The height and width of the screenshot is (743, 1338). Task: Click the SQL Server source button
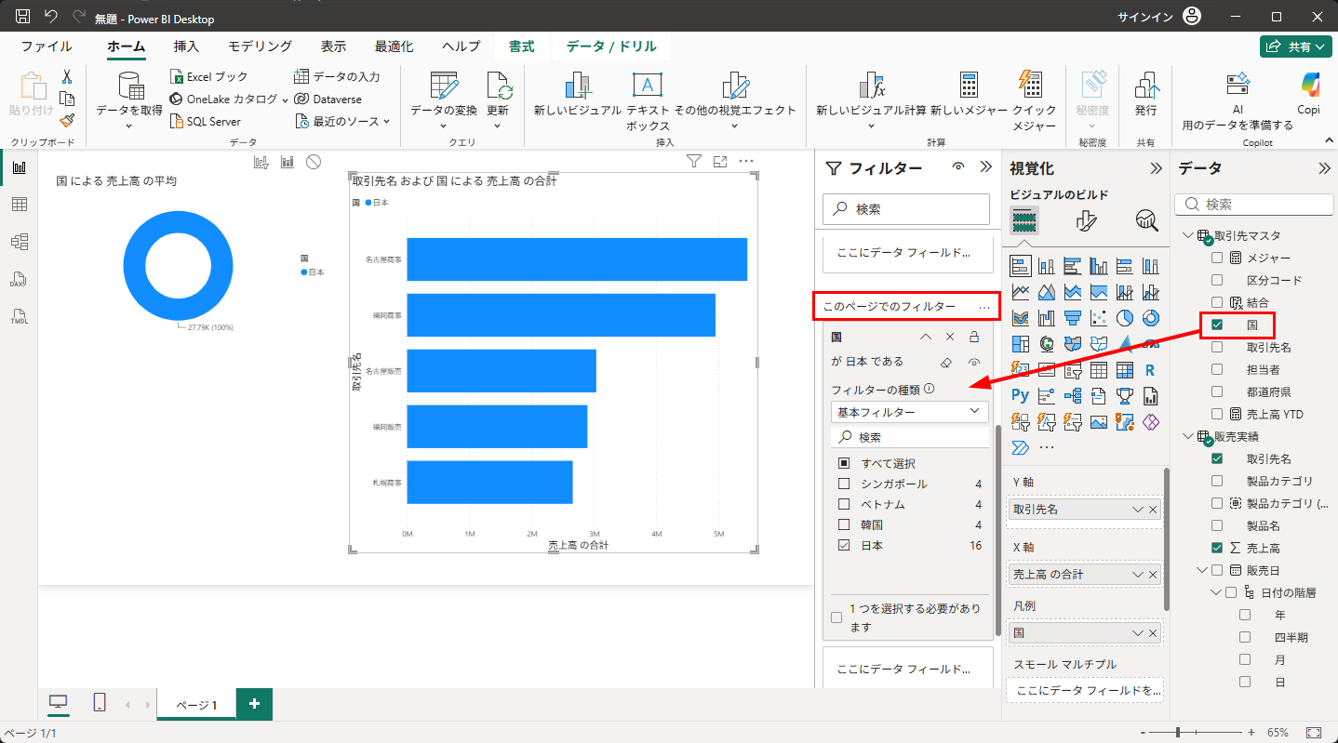click(206, 121)
